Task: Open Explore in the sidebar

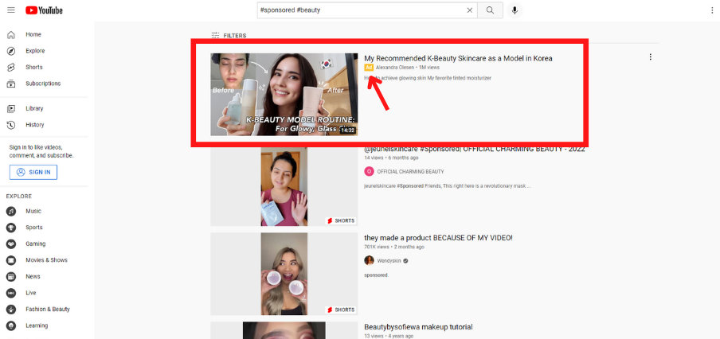Action: pyautogui.click(x=34, y=51)
